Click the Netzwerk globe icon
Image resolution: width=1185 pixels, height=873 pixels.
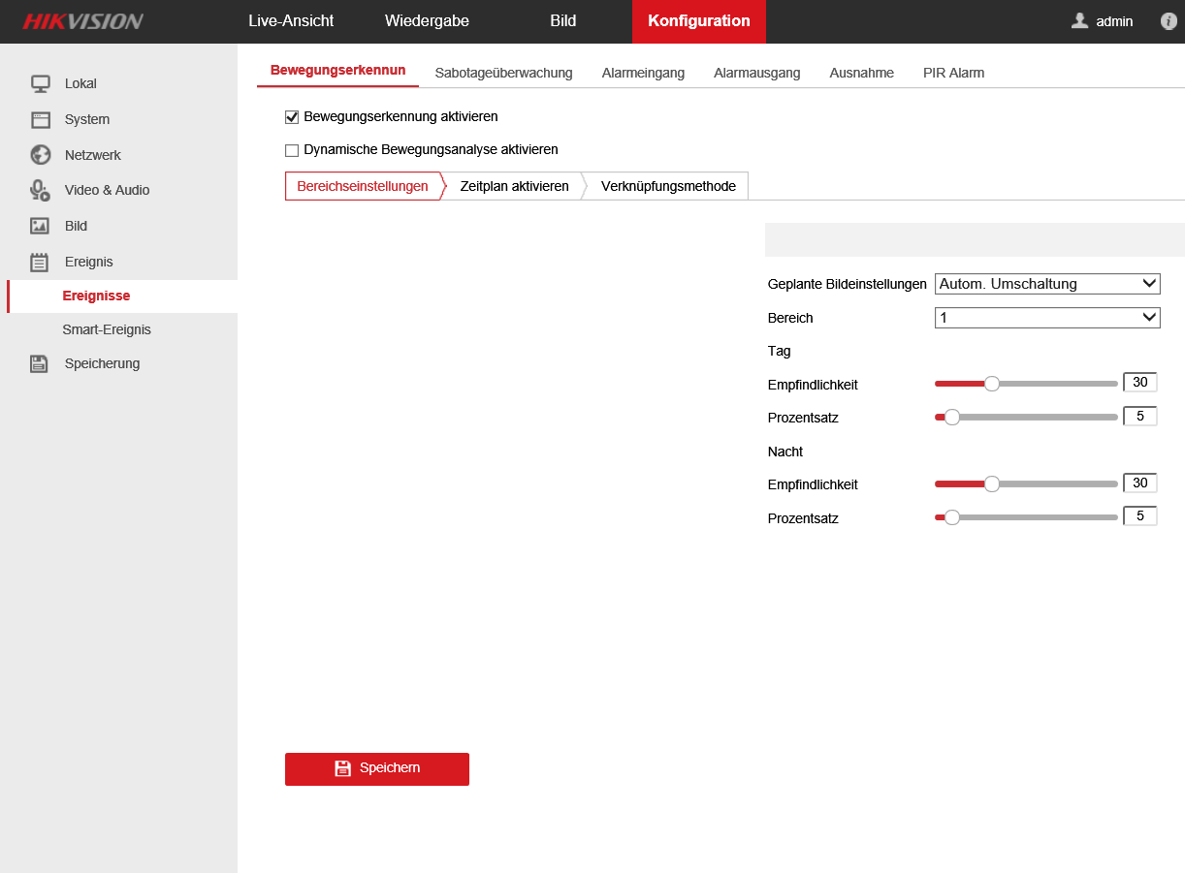tap(40, 155)
